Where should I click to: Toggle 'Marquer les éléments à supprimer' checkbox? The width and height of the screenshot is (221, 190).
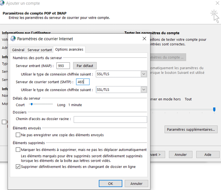coord(18,149)
